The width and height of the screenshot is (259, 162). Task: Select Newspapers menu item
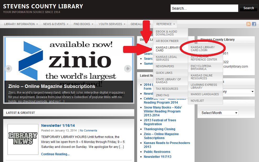[x=171, y=66]
